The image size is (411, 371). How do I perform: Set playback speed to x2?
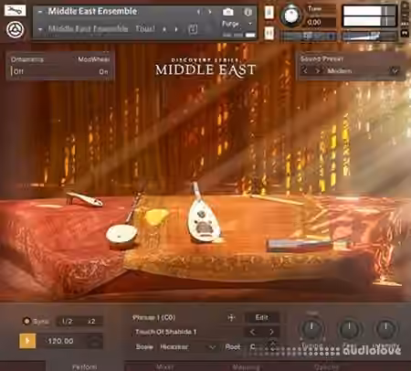tap(91, 322)
